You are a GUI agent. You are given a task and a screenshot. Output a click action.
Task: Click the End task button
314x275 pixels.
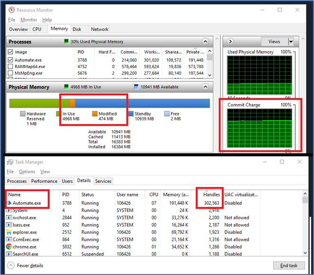(x=289, y=266)
